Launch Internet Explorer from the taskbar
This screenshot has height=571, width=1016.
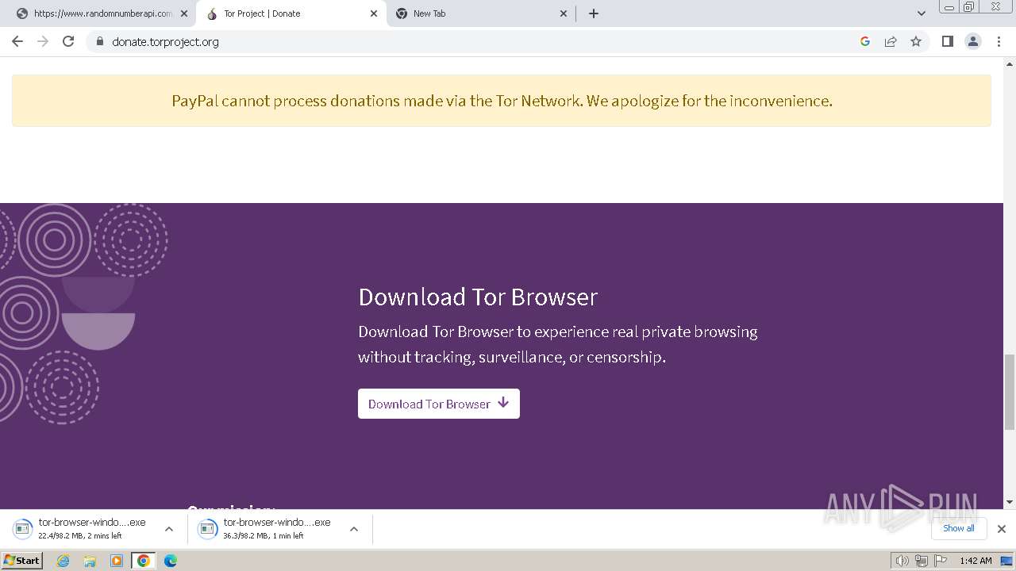click(x=63, y=561)
